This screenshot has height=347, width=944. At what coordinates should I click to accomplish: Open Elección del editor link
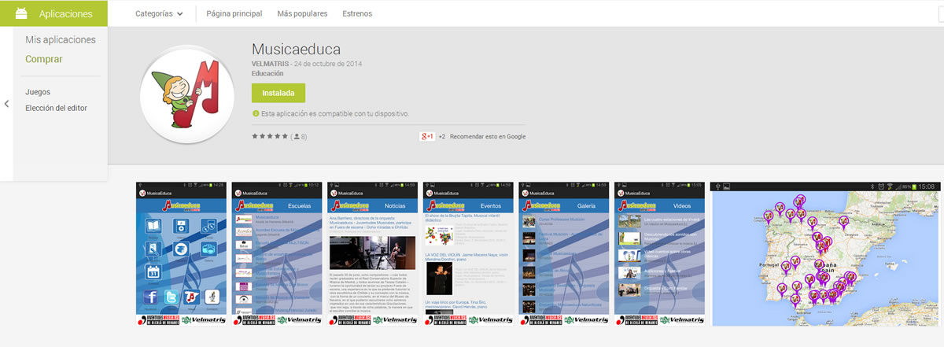(x=56, y=108)
